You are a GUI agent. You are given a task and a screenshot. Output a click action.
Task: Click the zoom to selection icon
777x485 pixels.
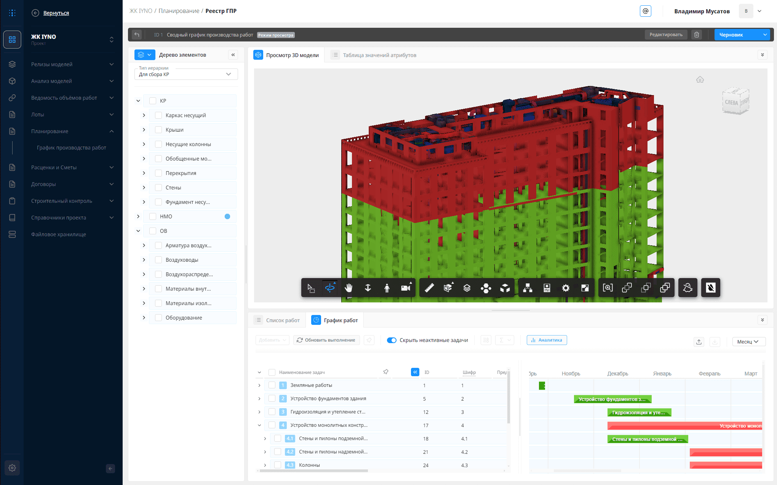pyautogui.click(x=608, y=288)
